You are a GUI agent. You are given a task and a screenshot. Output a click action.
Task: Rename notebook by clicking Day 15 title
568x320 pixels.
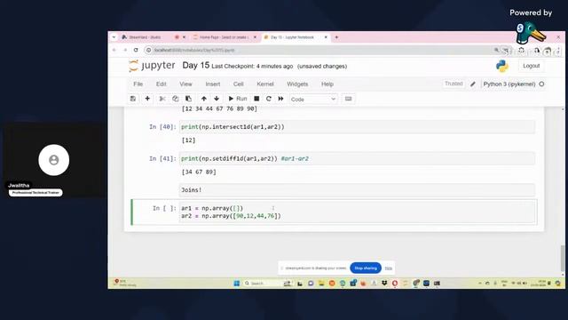(x=195, y=65)
